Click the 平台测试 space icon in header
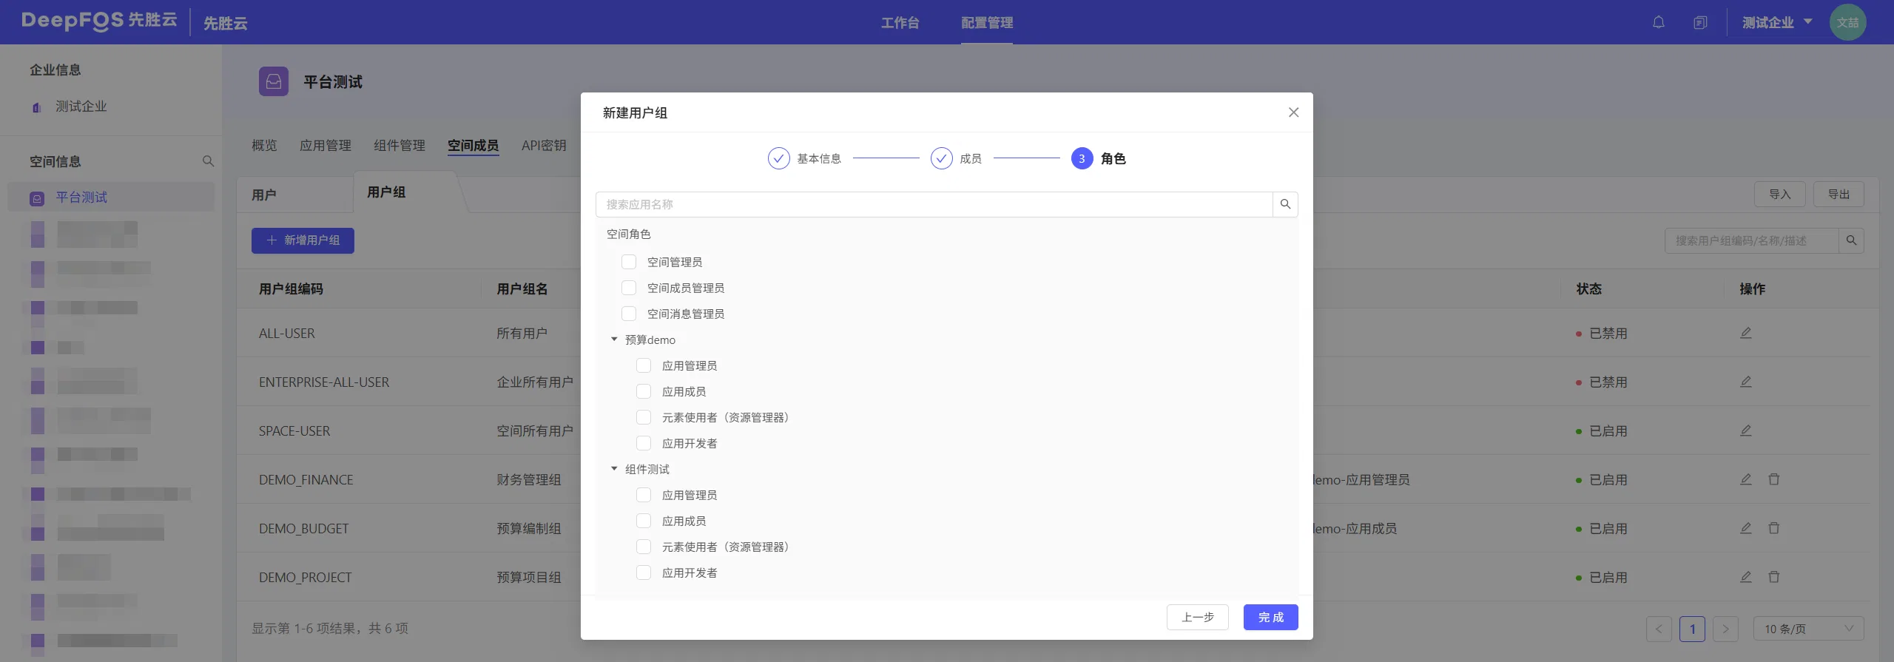Screen dimensions: 1894x662 (x=274, y=81)
